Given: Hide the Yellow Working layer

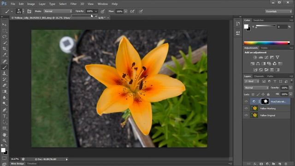Looking at the screenshot, I should (246, 108).
